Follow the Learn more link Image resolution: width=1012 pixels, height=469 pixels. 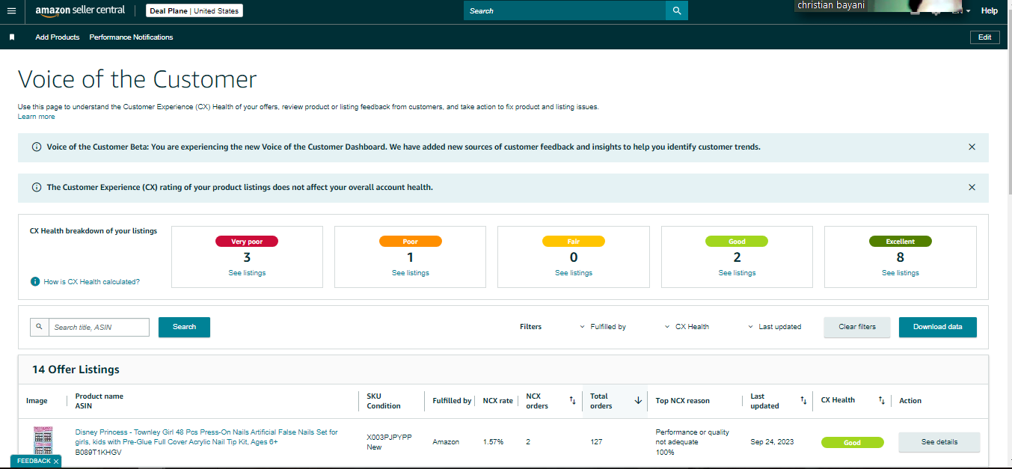coord(37,117)
